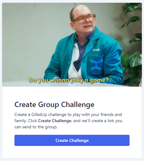
Task: Click the empty white area below the button
Action: 72,152
